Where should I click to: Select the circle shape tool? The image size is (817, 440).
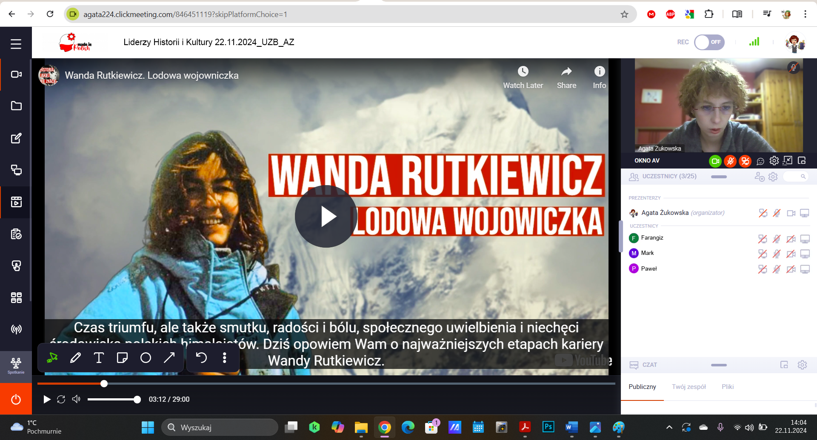click(146, 358)
